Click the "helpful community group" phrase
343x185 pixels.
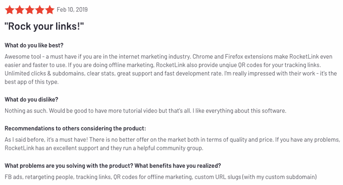(170, 148)
